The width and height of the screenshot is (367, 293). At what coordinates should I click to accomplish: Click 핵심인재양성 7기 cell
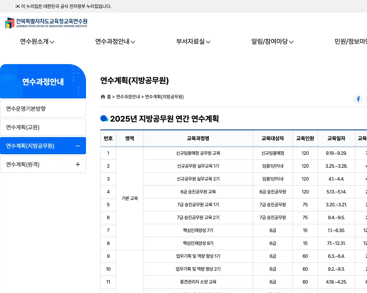tap(198, 230)
